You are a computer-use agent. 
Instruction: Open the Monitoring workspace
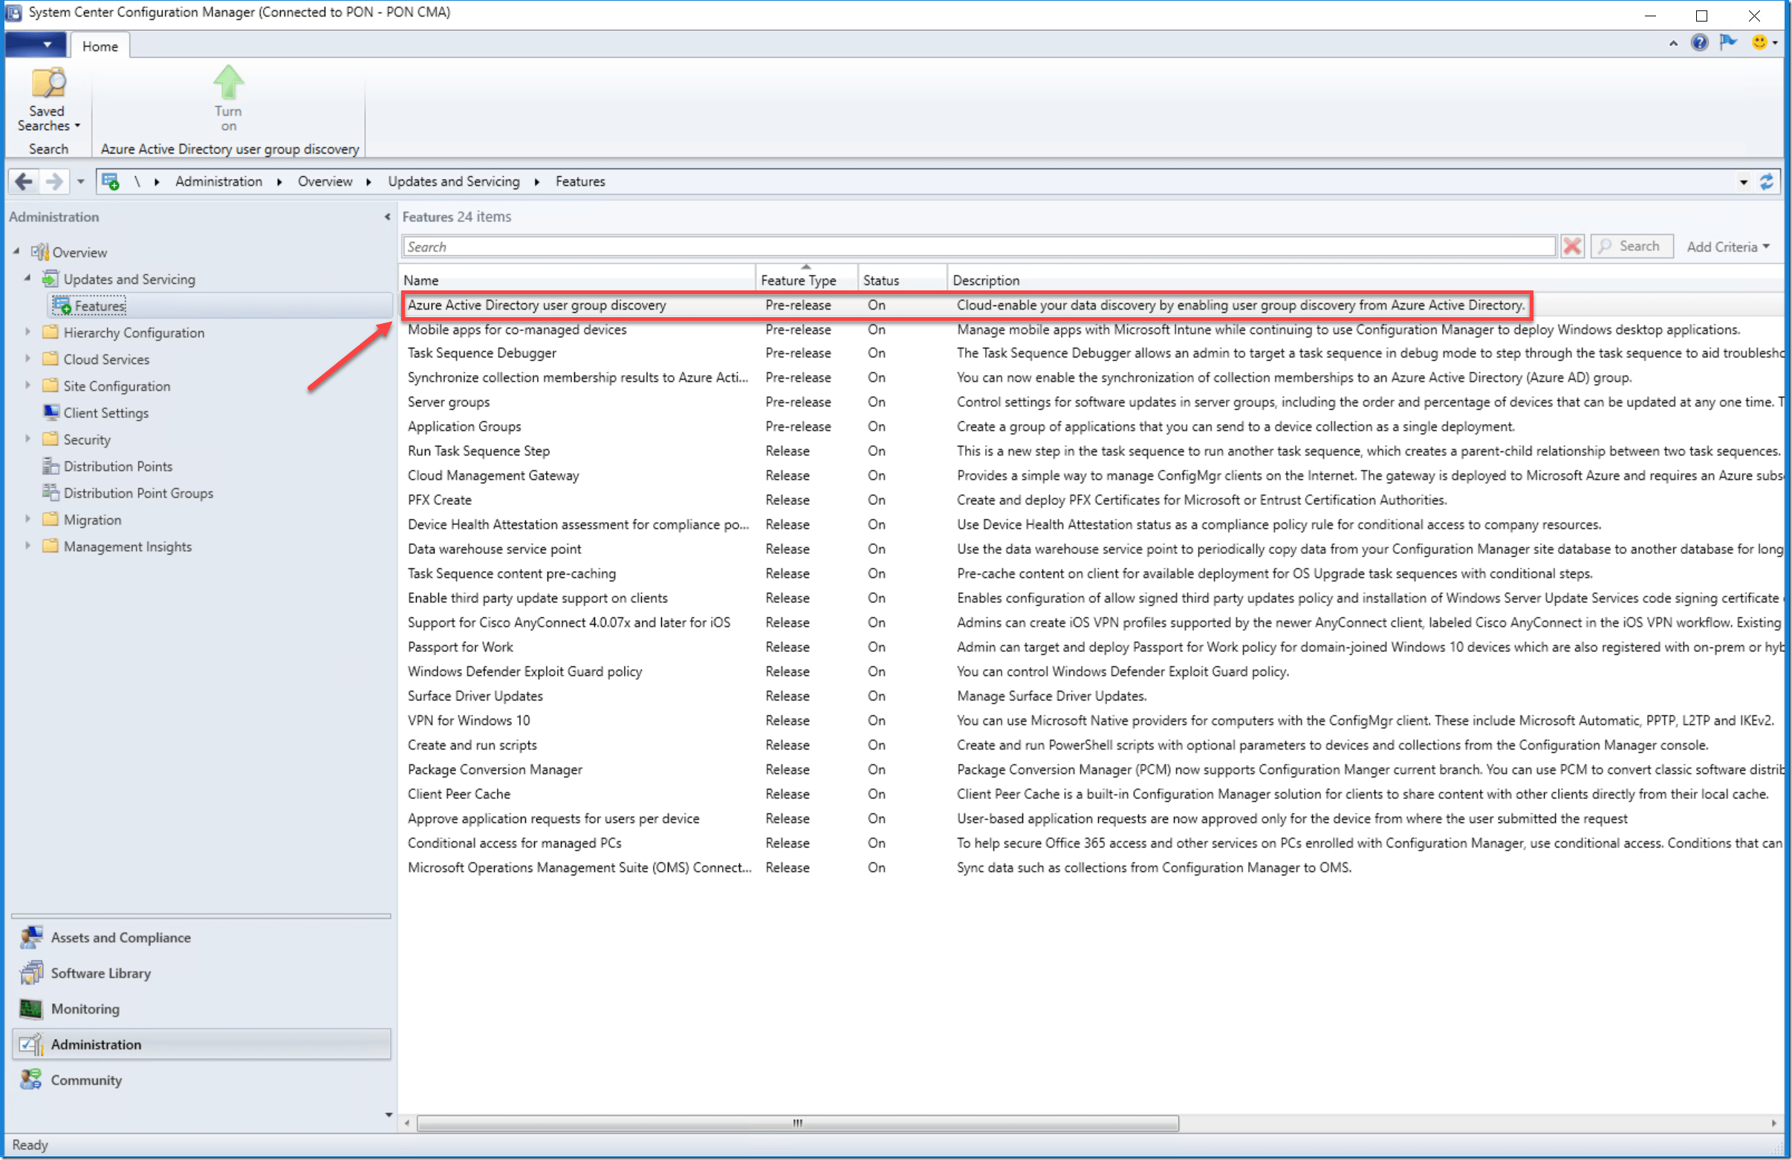pos(85,1009)
